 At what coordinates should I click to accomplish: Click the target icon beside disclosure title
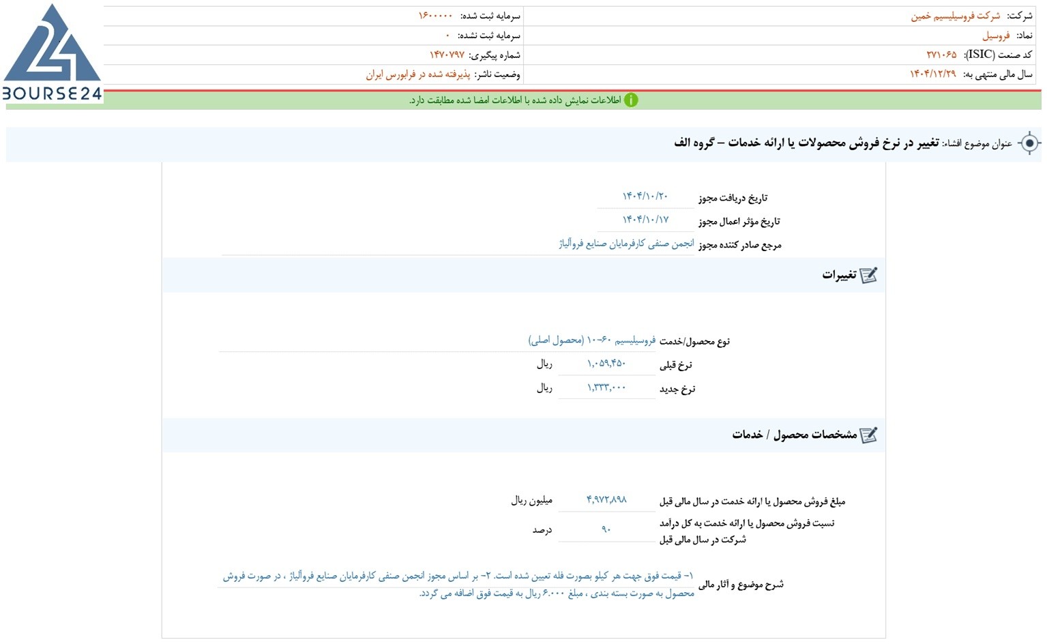[x=1029, y=143]
